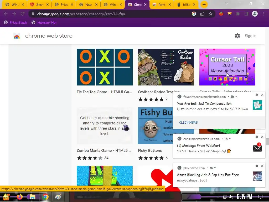Open settings gear on play.savbe.com notification
Image resolution: width=269 pixels, height=202 pixels.
coord(257,166)
